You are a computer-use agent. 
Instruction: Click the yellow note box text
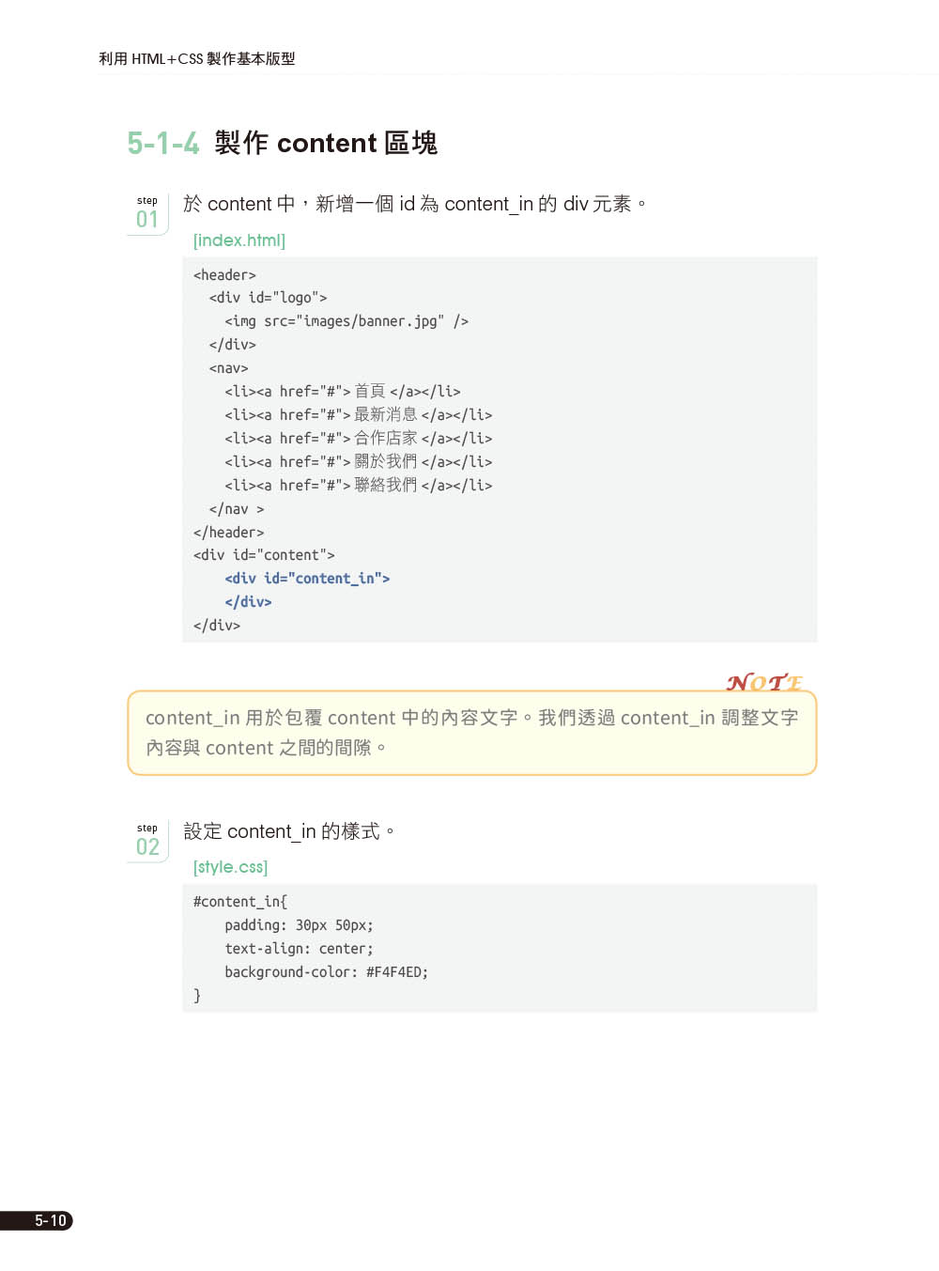coord(471,733)
